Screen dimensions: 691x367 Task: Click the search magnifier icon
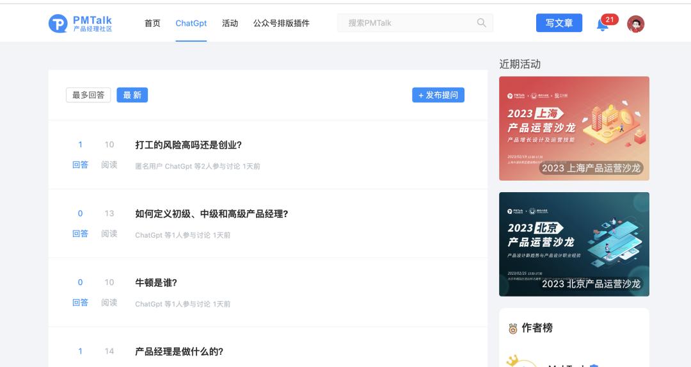[x=481, y=23]
